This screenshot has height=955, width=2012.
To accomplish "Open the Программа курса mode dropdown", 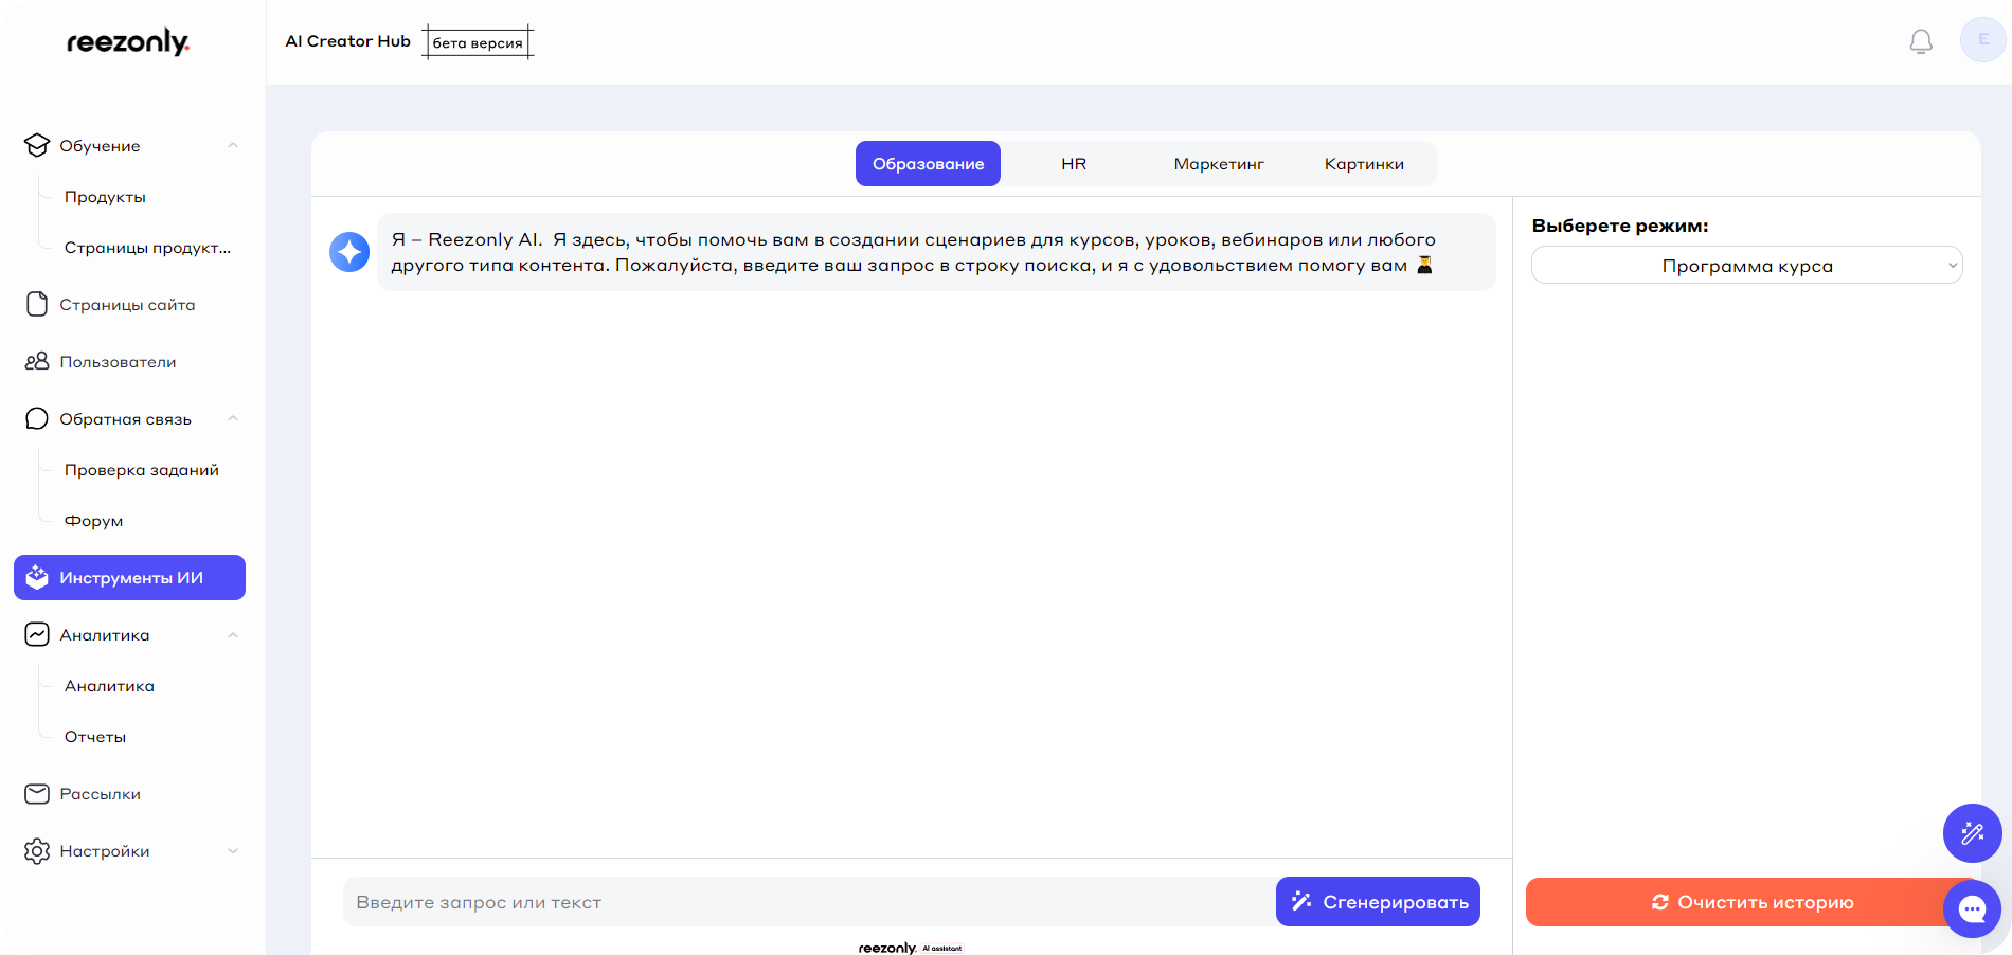I will [1746, 266].
